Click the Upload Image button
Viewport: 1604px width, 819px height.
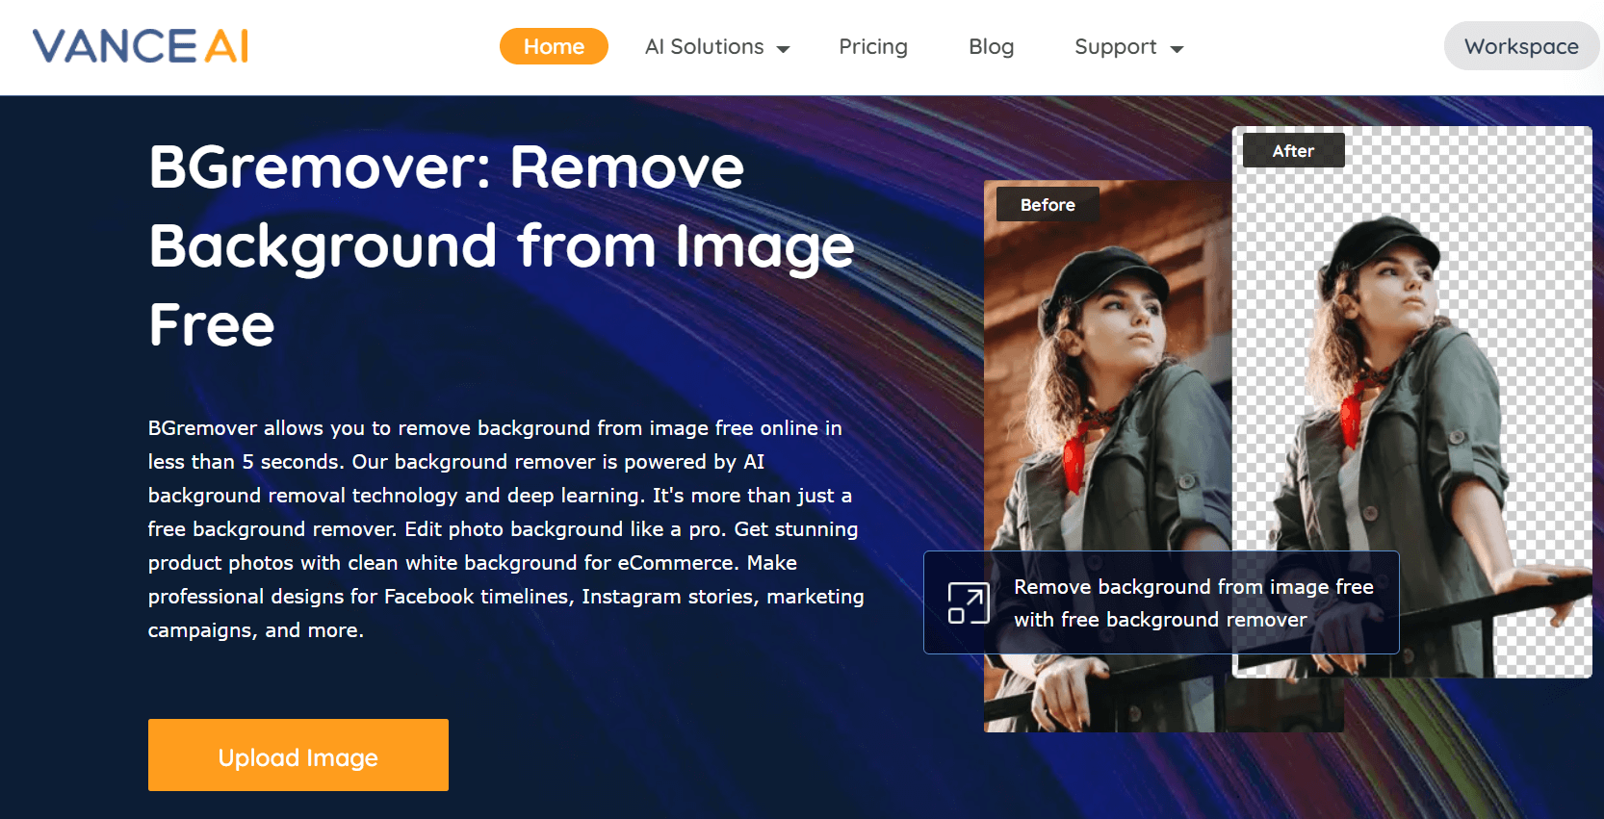(x=298, y=755)
